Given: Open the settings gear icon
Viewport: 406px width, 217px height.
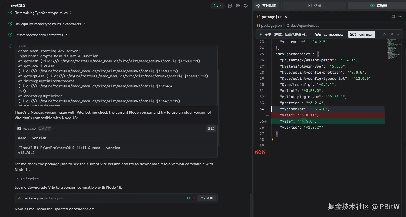Looking at the screenshot, I should tap(238, 6).
